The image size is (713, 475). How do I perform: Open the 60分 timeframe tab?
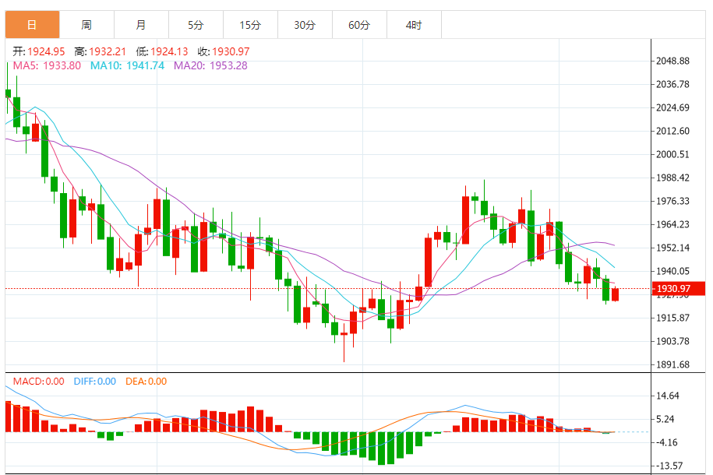point(360,25)
